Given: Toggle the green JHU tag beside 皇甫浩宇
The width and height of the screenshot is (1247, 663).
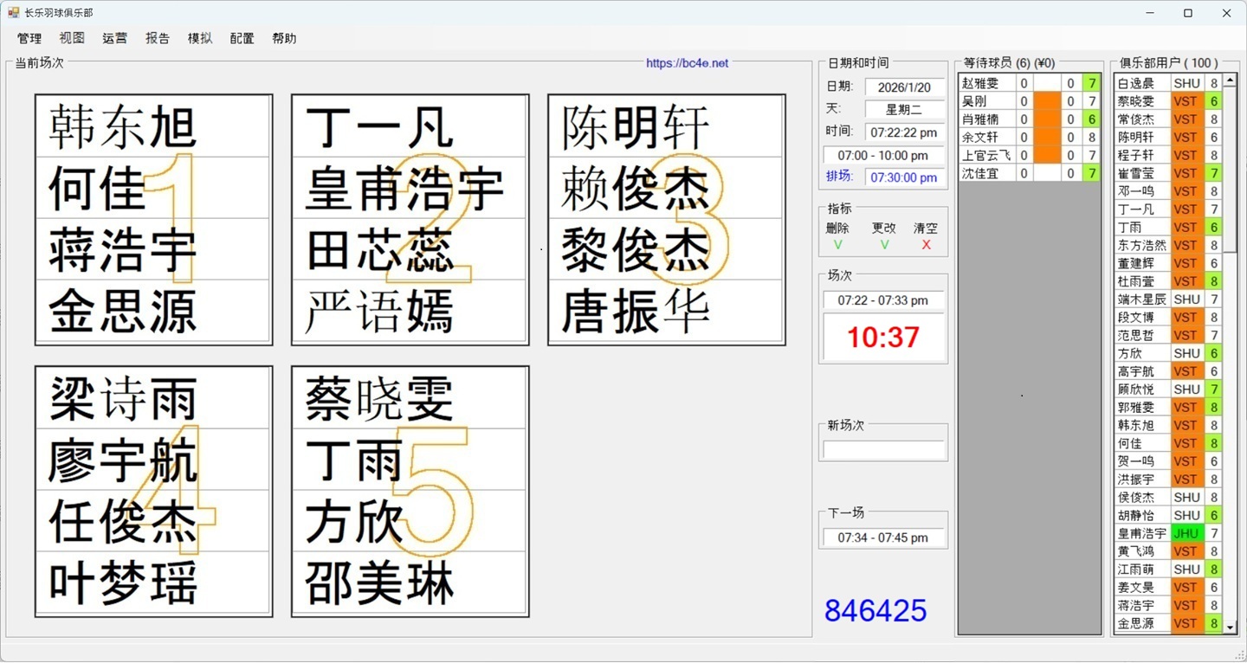Looking at the screenshot, I should 1186,533.
